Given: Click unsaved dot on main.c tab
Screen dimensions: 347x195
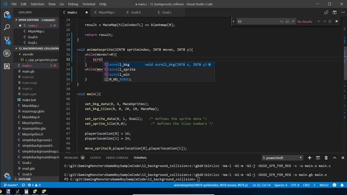Looking at the screenshot, I should click(87, 12).
